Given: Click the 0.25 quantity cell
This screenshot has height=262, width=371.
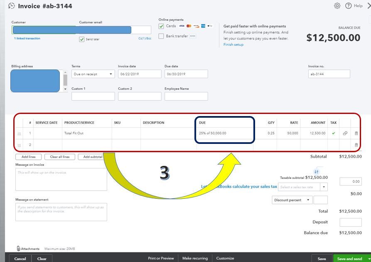Looking at the screenshot, I should point(265,133).
